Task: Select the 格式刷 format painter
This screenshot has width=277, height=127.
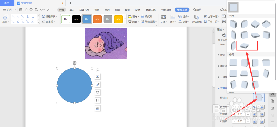Action: point(147,16)
